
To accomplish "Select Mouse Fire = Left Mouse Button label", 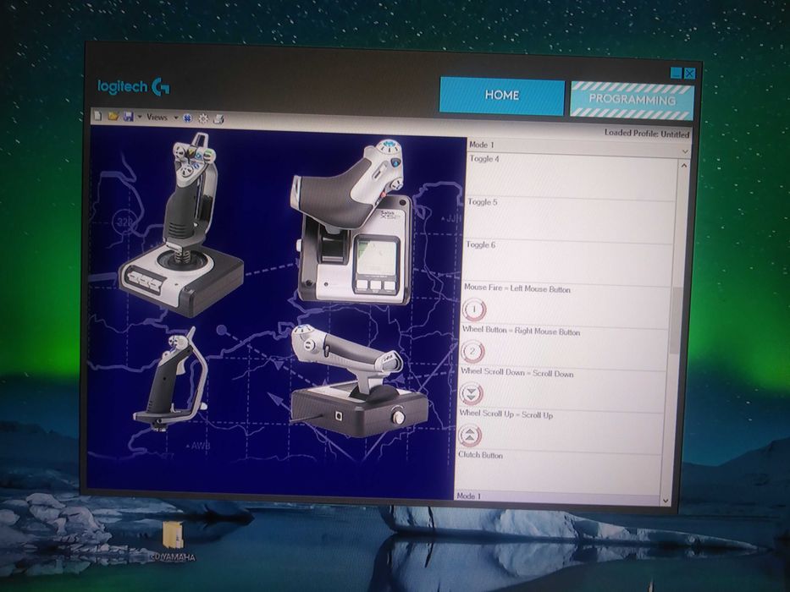I will (x=517, y=288).
